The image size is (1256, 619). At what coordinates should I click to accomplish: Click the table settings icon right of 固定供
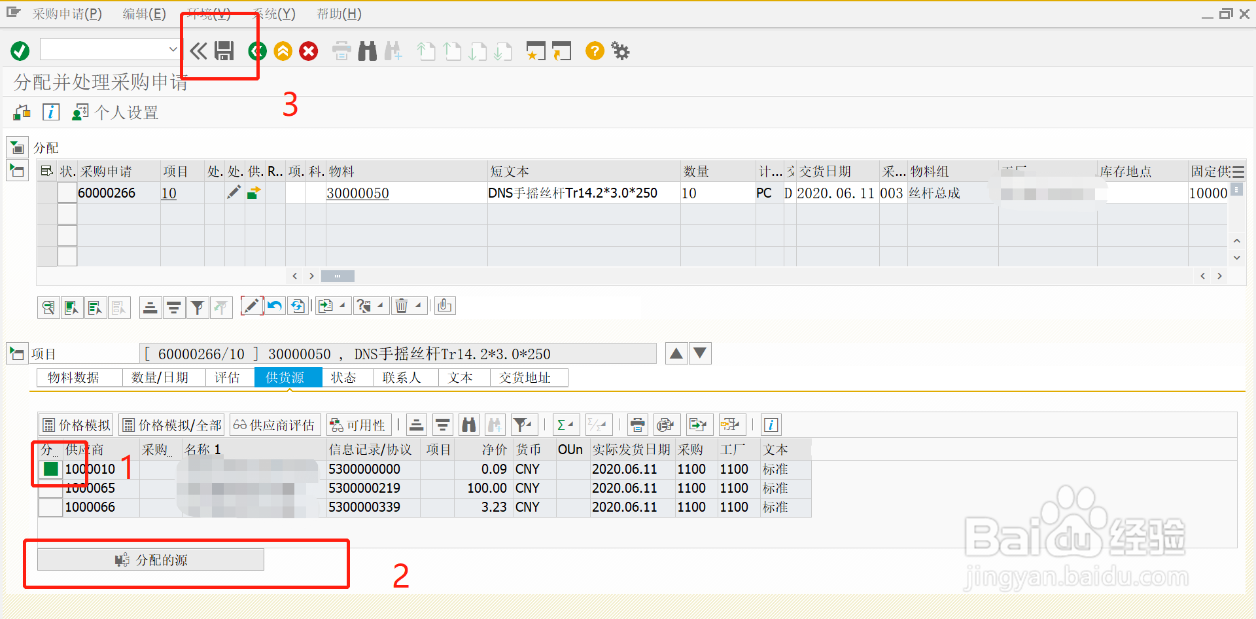coord(1238,172)
